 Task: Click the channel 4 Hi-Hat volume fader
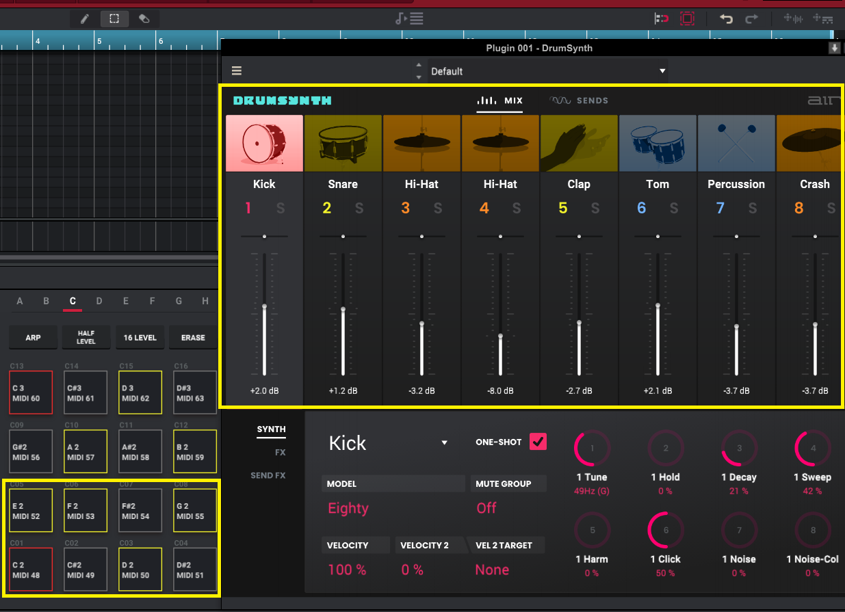coord(500,336)
